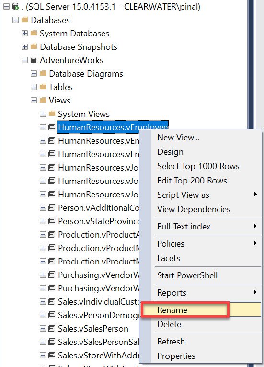This screenshot has width=264, height=367.
Task: Expand the Sales.vStoreWithAddr view node
Action: [43, 355]
